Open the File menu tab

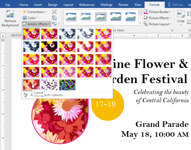tap(8, 5)
